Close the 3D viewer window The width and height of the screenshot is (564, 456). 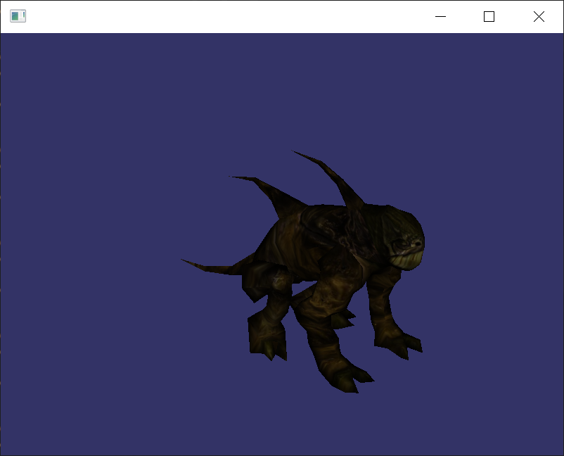(539, 17)
